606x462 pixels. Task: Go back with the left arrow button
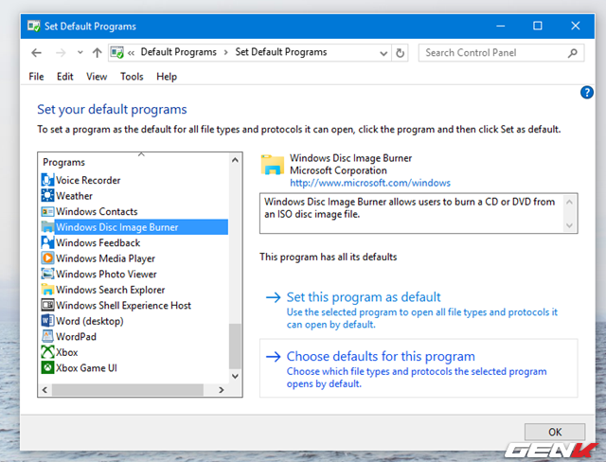click(x=36, y=52)
